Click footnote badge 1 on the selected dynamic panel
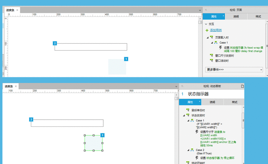The height and width of the screenshot is (164, 268). pos(102,135)
